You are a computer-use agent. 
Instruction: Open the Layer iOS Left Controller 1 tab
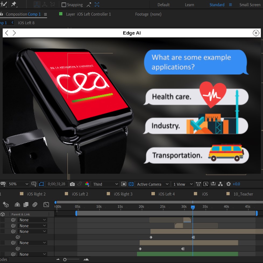(88, 14)
